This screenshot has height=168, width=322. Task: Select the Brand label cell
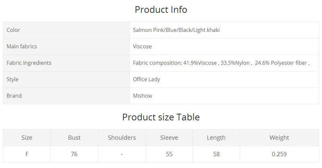66,96
